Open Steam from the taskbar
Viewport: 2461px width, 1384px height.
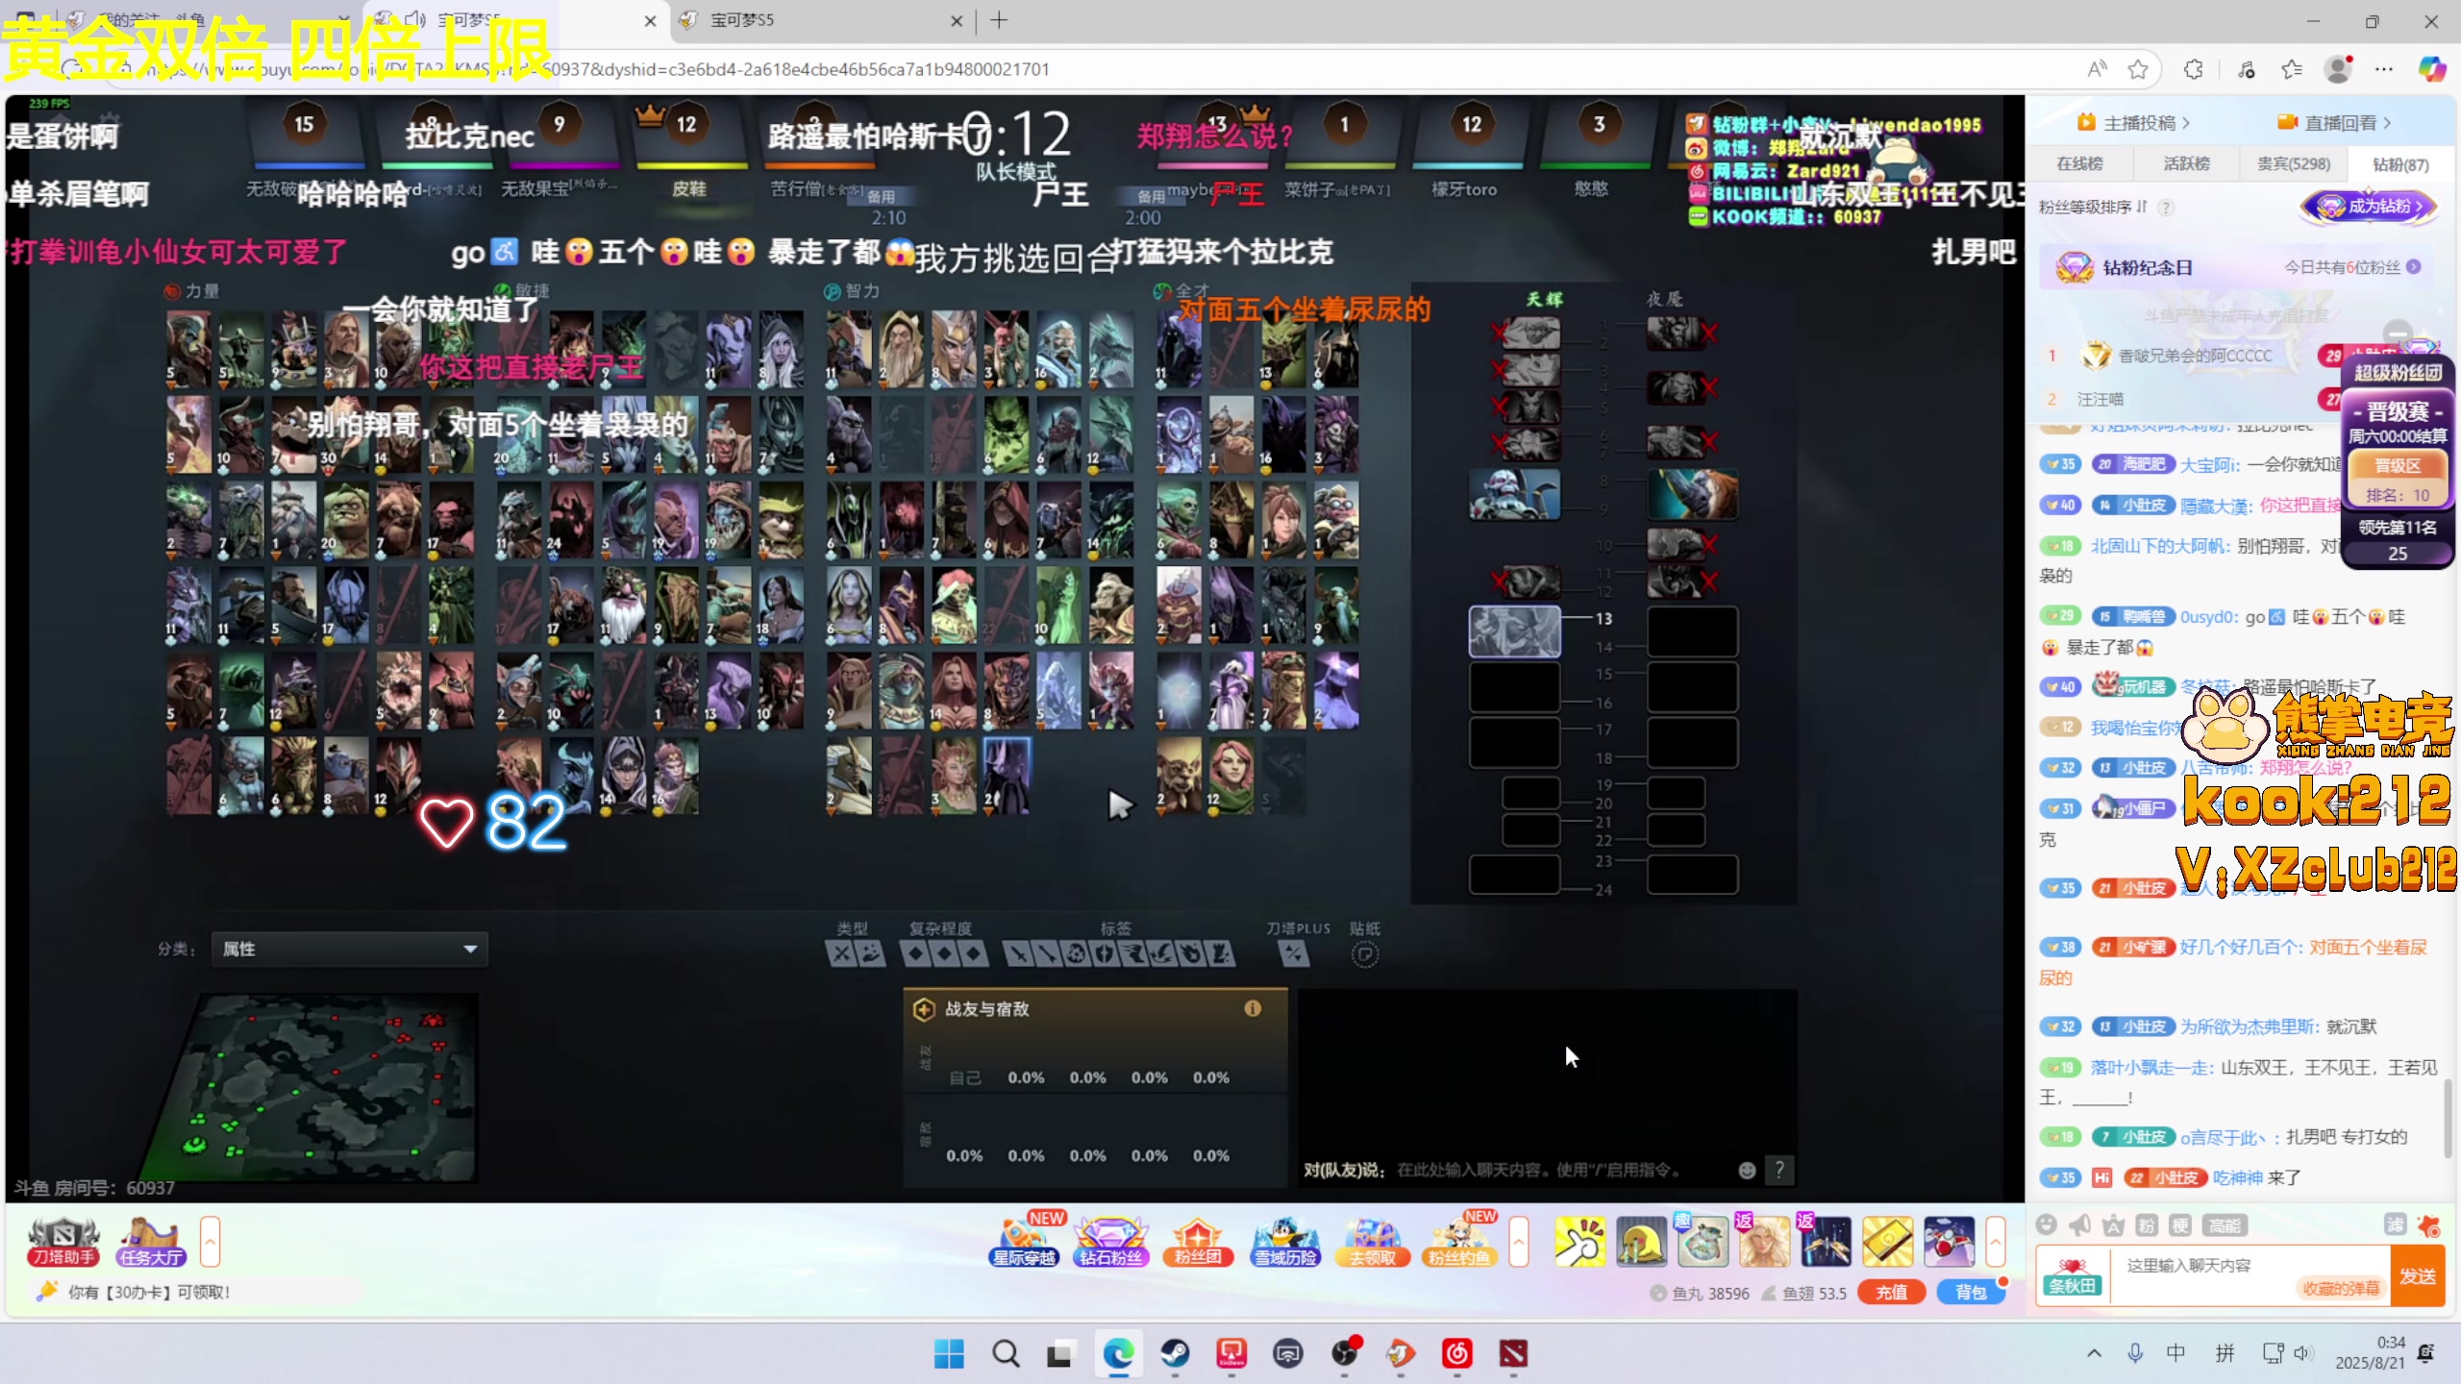click(1175, 1354)
